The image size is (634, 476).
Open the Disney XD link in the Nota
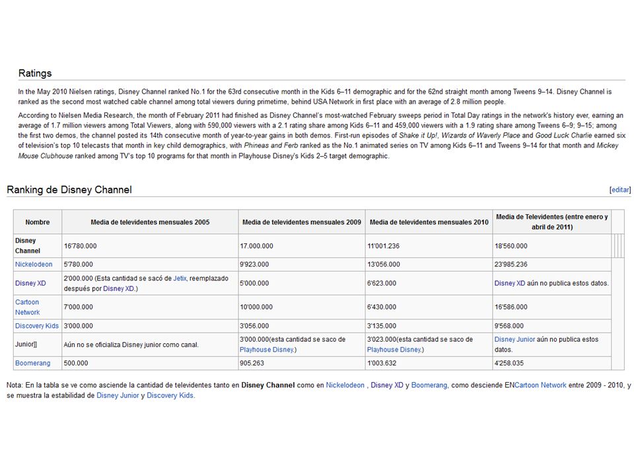pyautogui.click(x=387, y=385)
